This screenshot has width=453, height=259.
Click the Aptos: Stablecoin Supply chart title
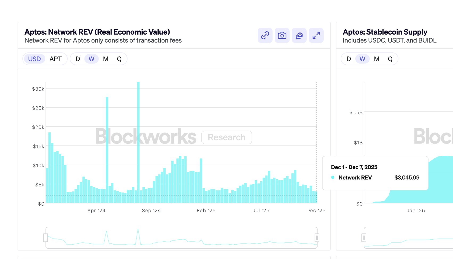tap(385, 32)
